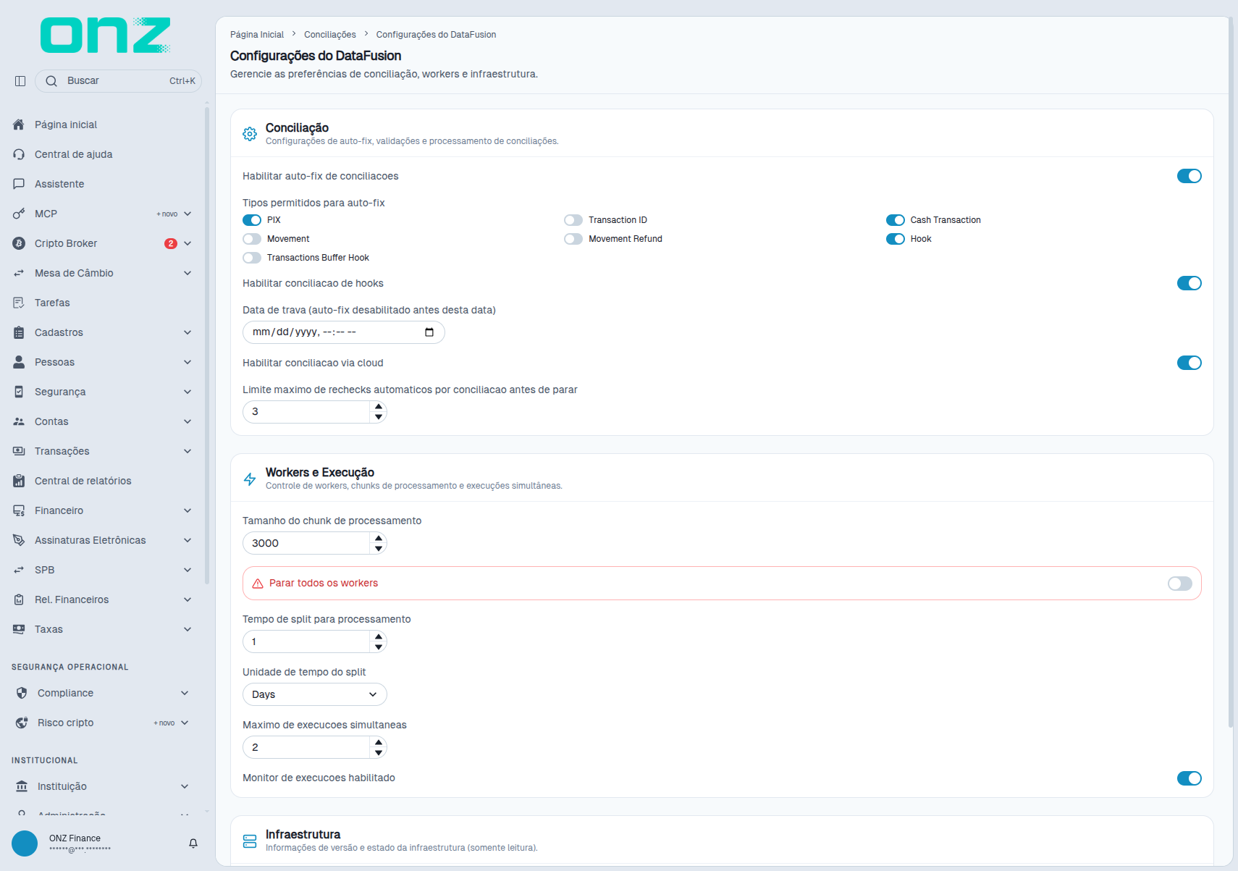Click the notification bell icon

point(193,843)
